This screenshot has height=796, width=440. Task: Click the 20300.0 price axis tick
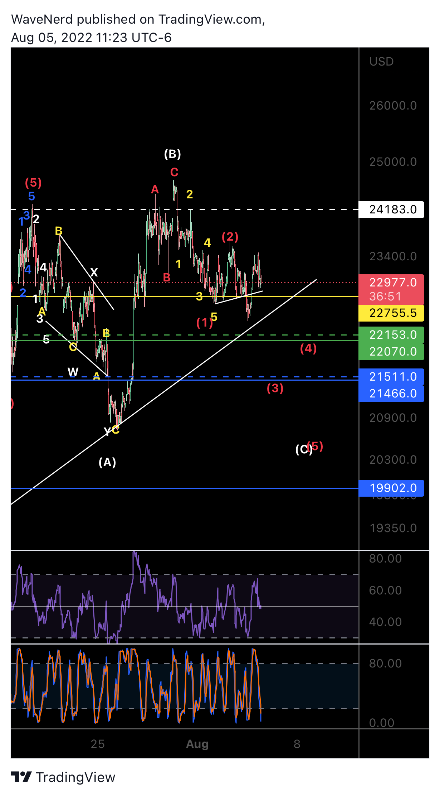click(x=393, y=460)
